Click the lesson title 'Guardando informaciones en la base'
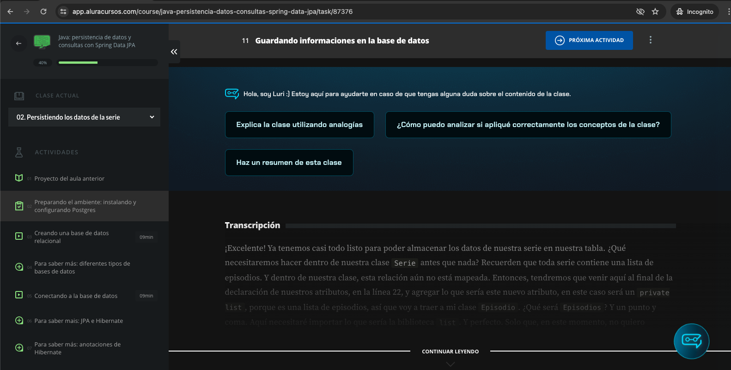This screenshot has height=370, width=731. 342,41
